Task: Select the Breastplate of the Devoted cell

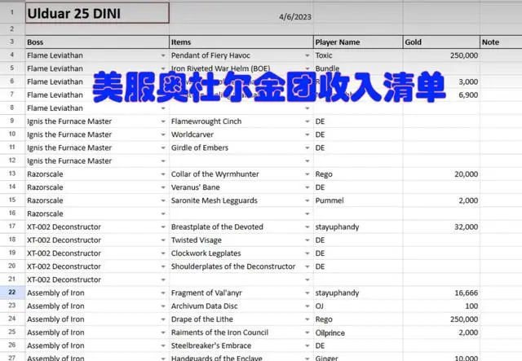Action: point(241,227)
